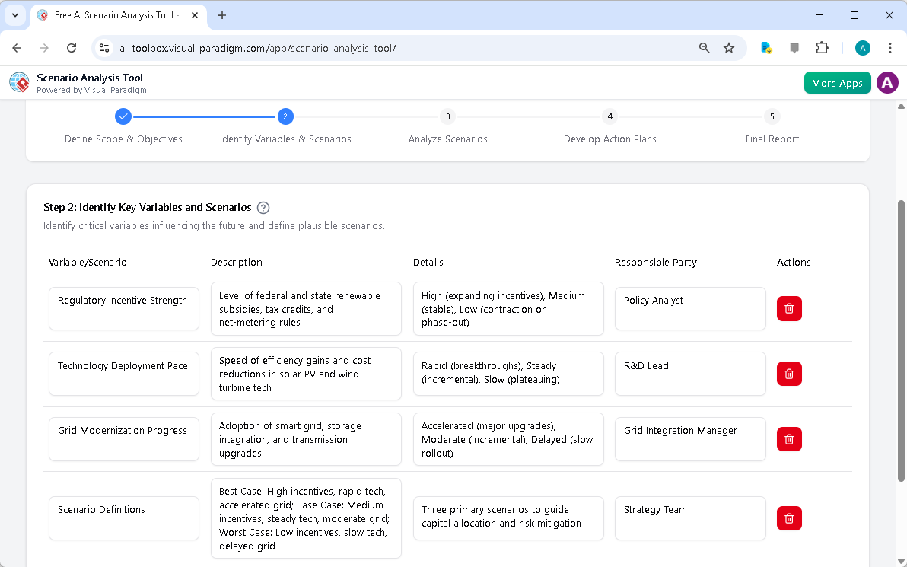Click the More Apps button
907x567 pixels.
coord(837,82)
